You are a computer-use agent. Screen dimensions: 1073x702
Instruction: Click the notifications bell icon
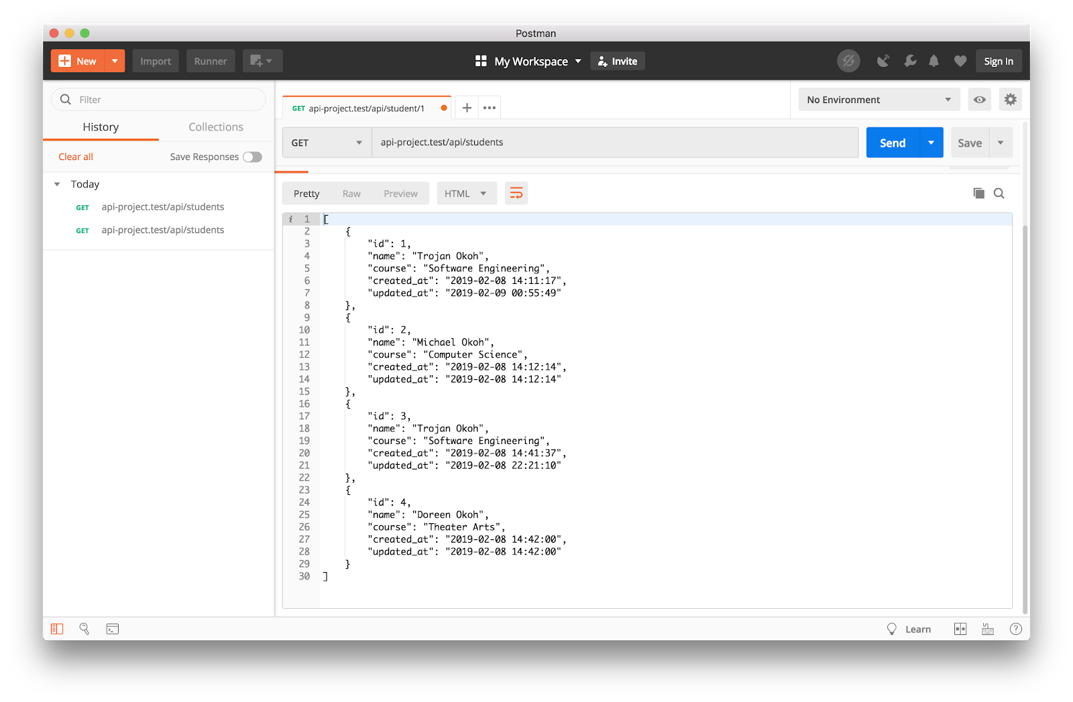tap(934, 61)
